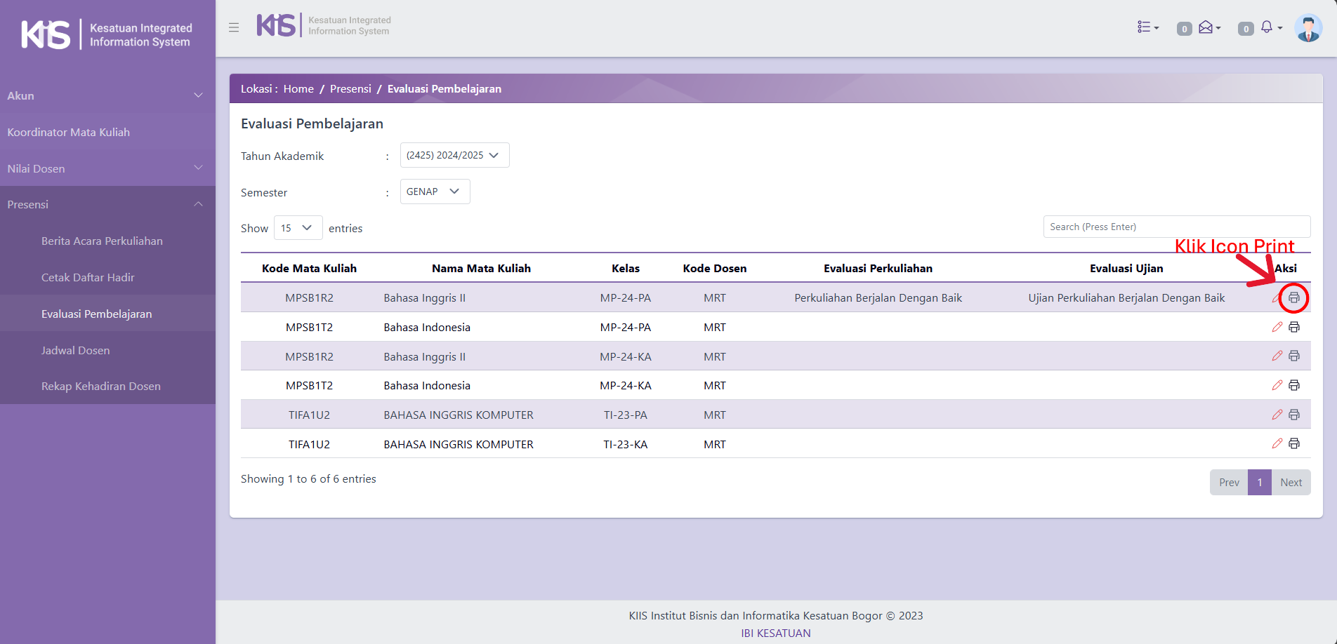1337x644 pixels.
Task: Click edit pencil for BAHASA INGGRIS KOMPUTER TI-23-PA
Action: coord(1277,415)
